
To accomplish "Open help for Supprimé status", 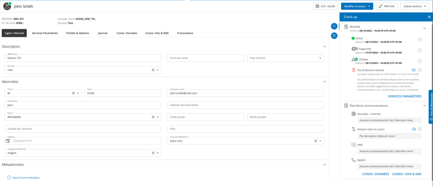I will [419, 50].
